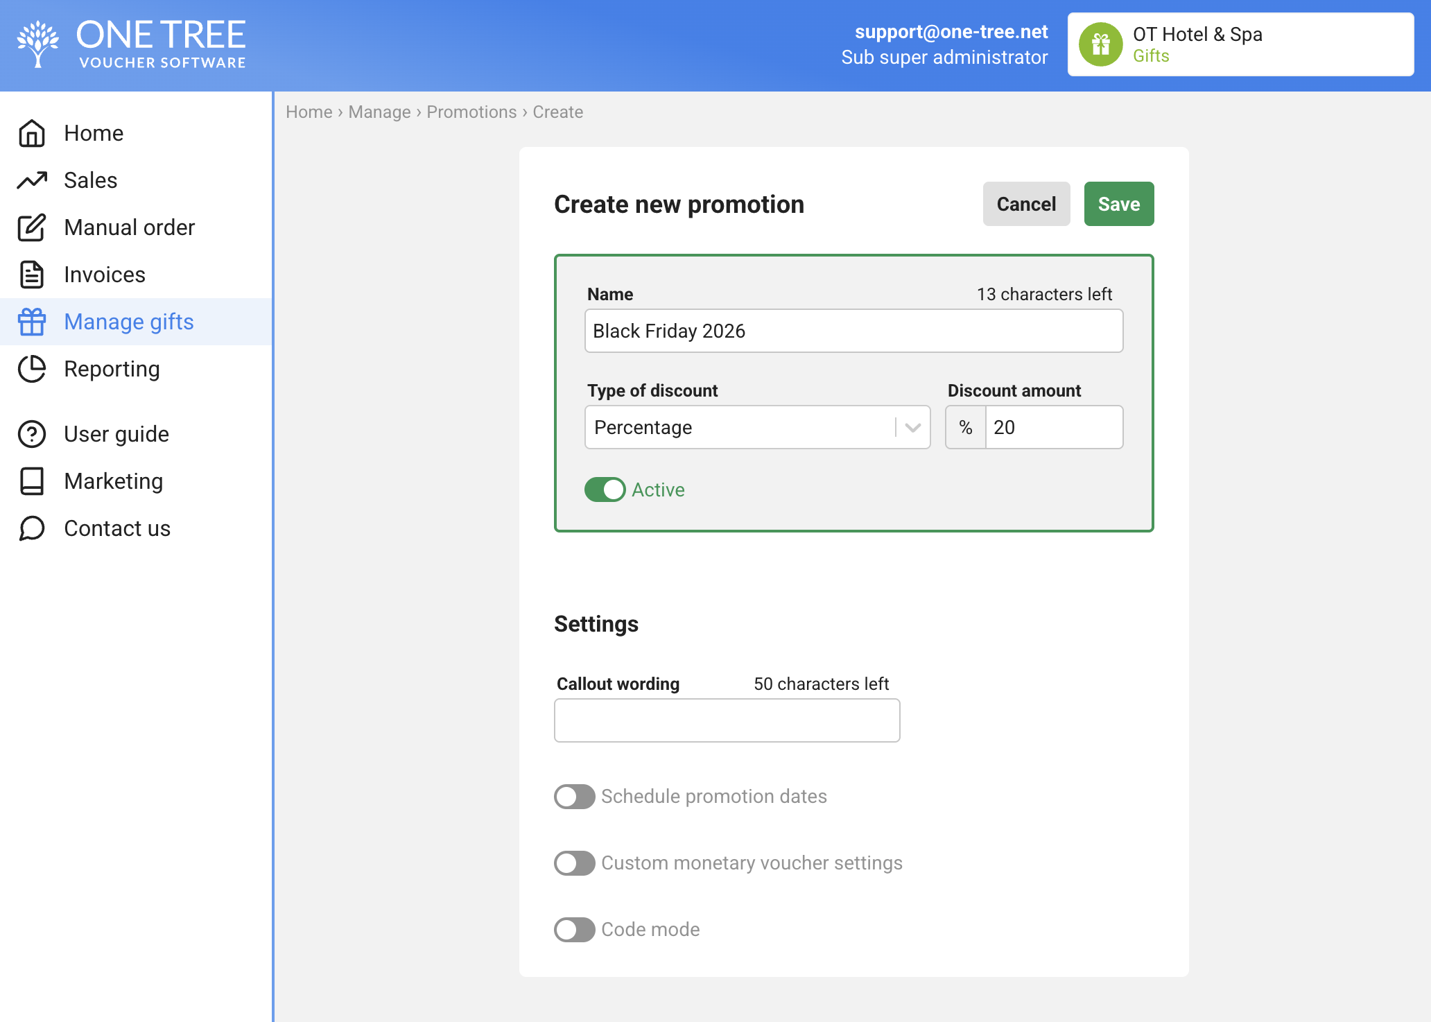Click the Sales trend arrow icon
Image resolution: width=1431 pixels, height=1022 pixels.
click(x=32, y=180)
